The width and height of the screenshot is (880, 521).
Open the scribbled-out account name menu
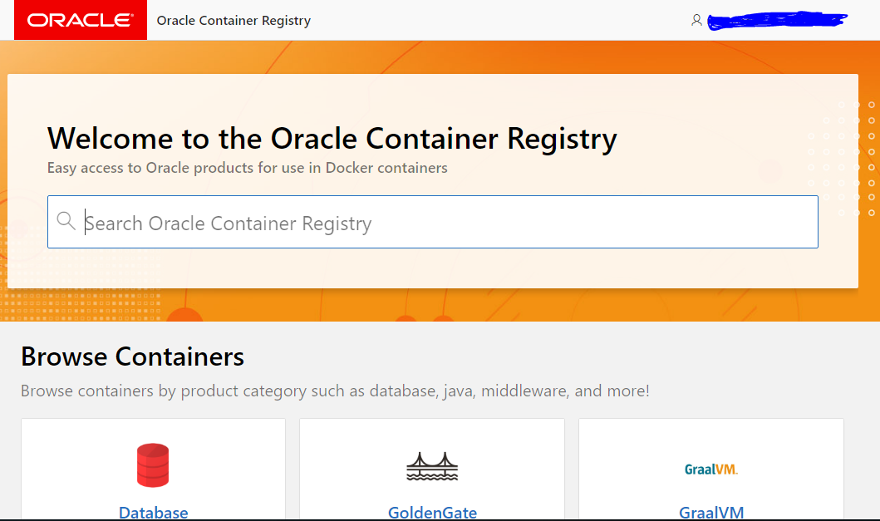point(777,20)
